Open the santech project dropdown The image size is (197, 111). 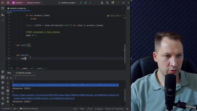coord(18,3)
